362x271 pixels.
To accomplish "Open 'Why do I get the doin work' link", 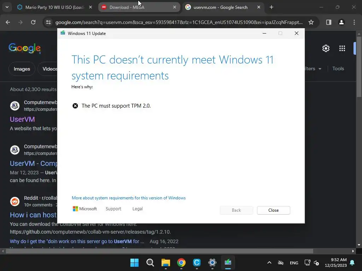I will tap(77, 241).
